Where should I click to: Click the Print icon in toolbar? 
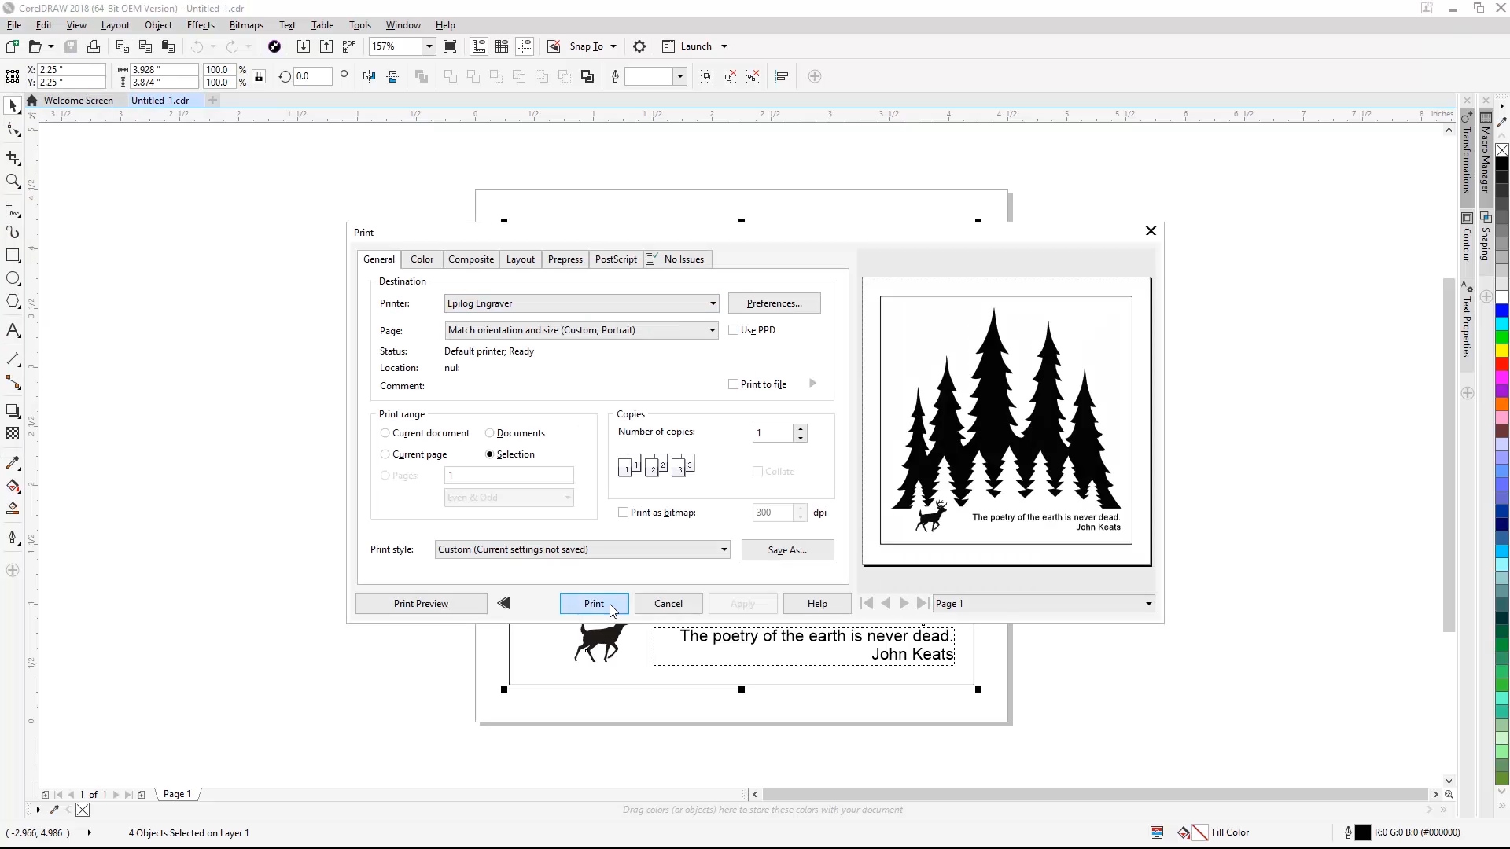94,46
